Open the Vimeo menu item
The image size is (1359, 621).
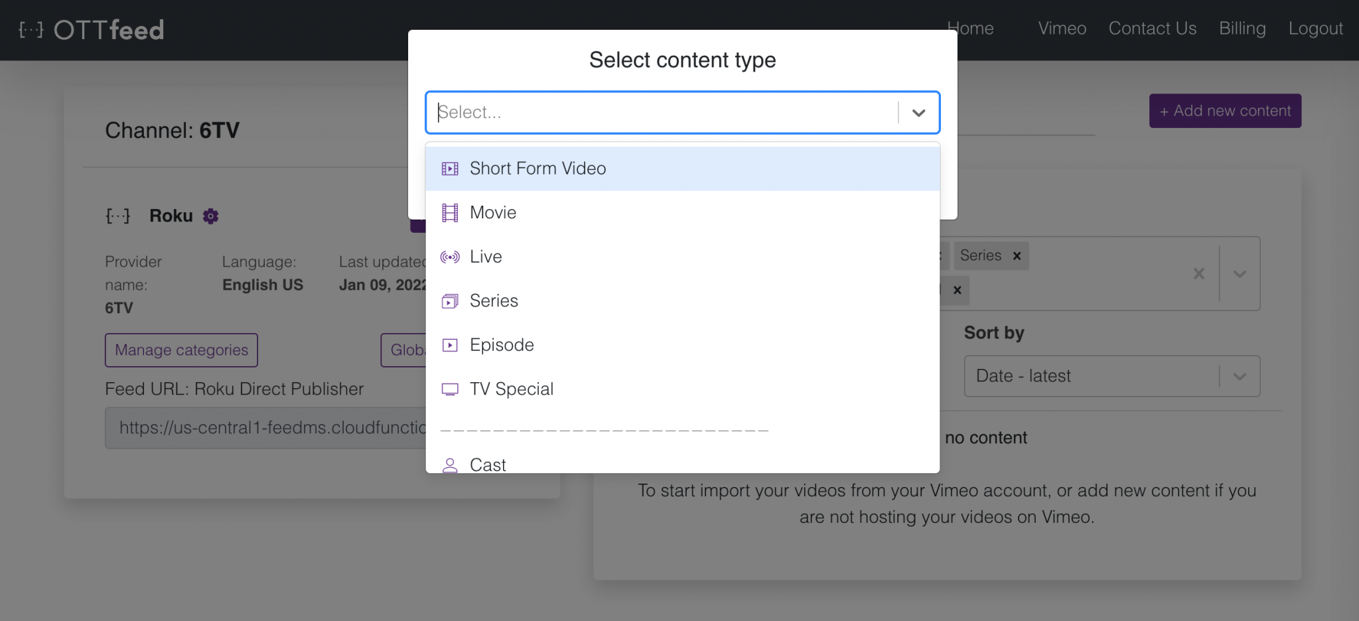[1061, 29]
